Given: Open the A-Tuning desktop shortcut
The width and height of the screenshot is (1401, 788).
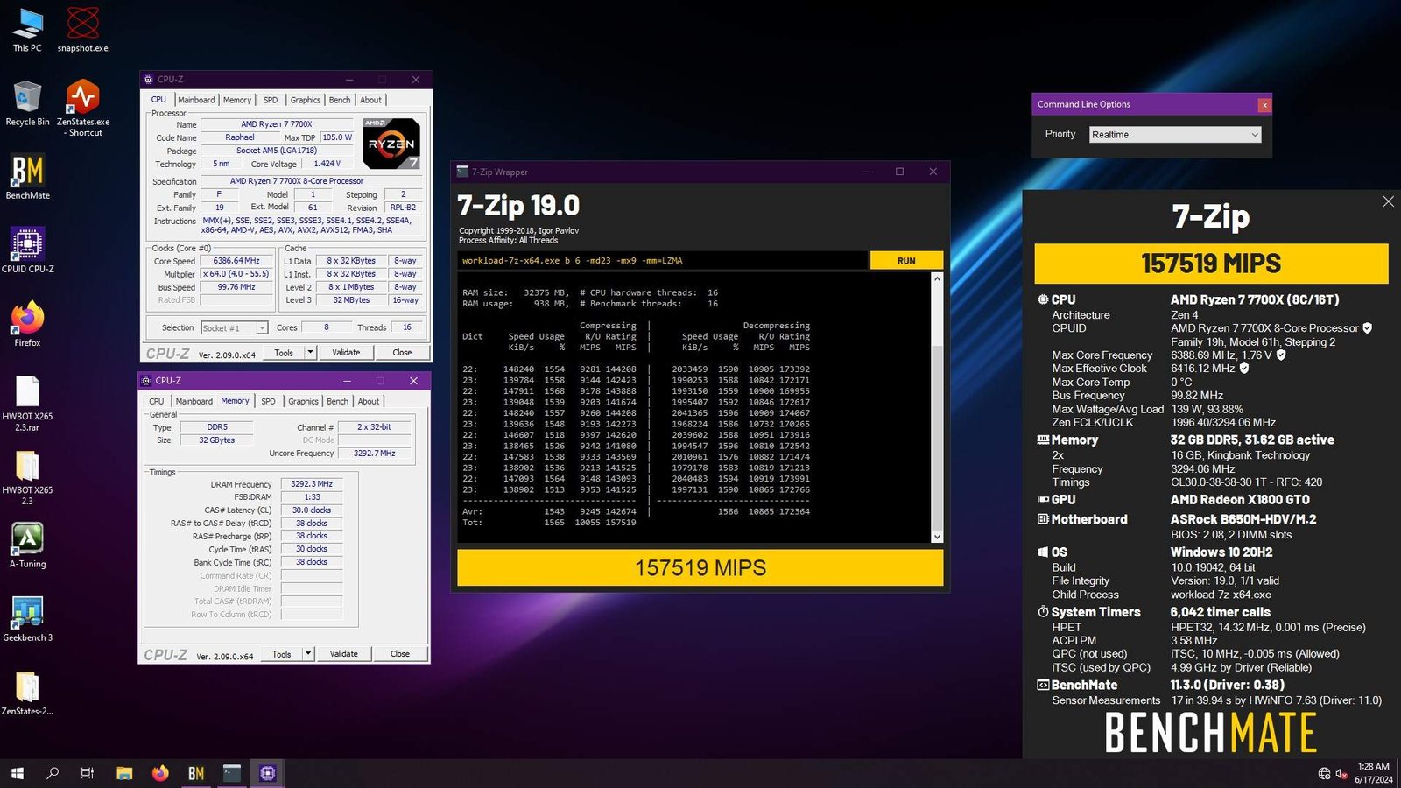Looking at the screenshot, I should pos(27,539).
